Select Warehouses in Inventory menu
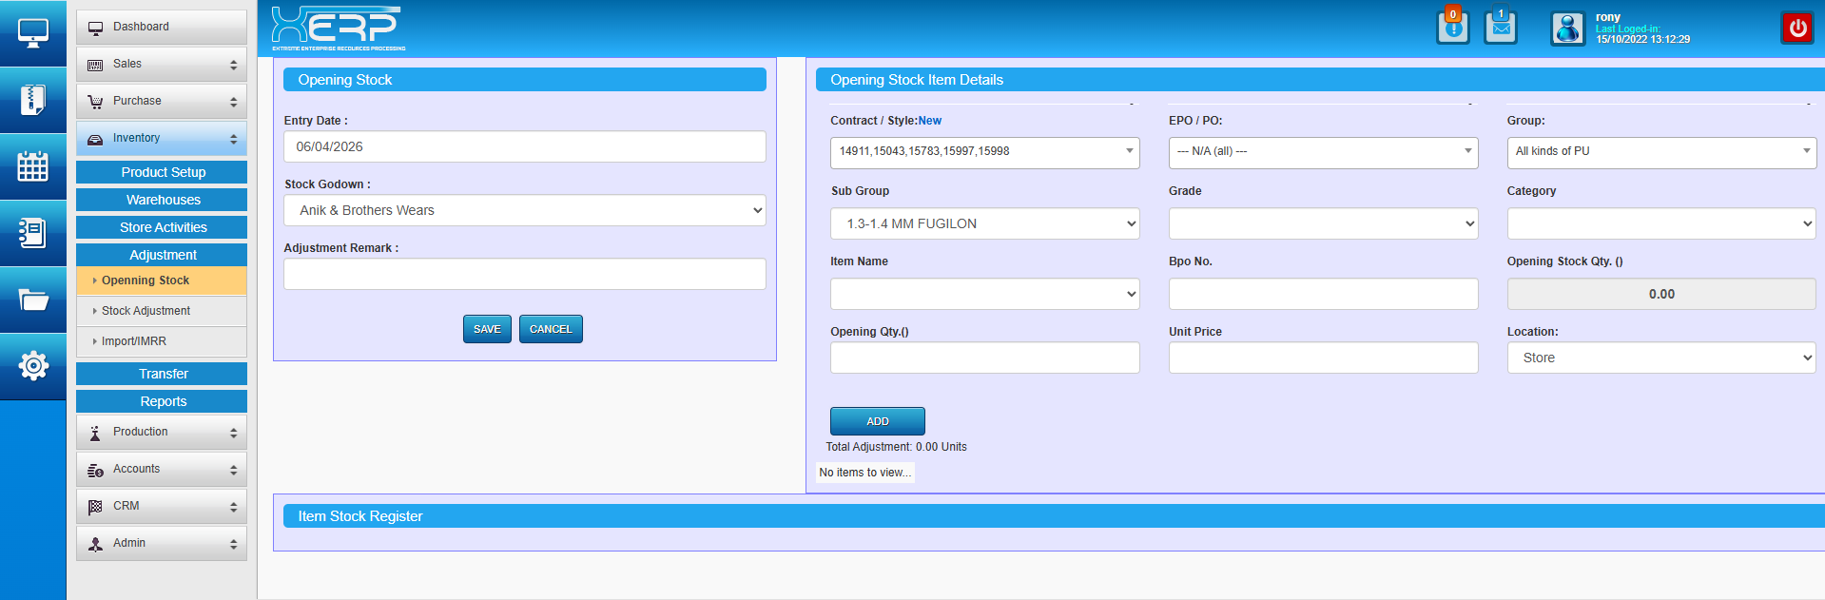 coord(162,200)
